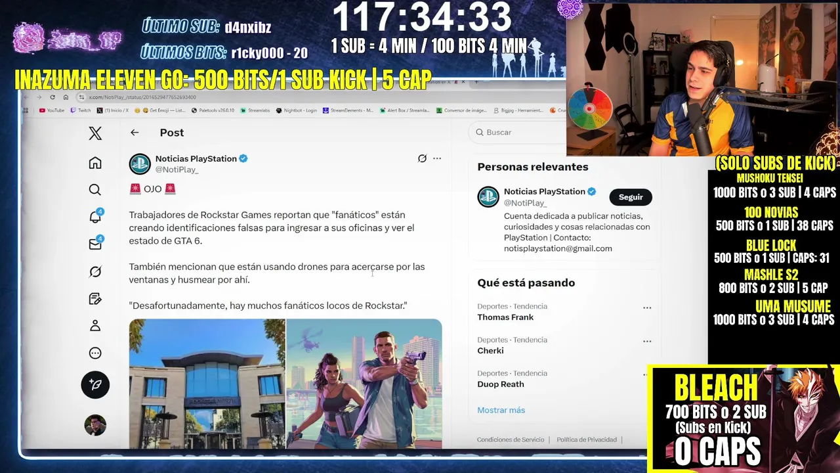Open Condiciones de Servicio link
The width and height of the screenshot is (840, 473).
pyautogui.click(x=511, y=439)
